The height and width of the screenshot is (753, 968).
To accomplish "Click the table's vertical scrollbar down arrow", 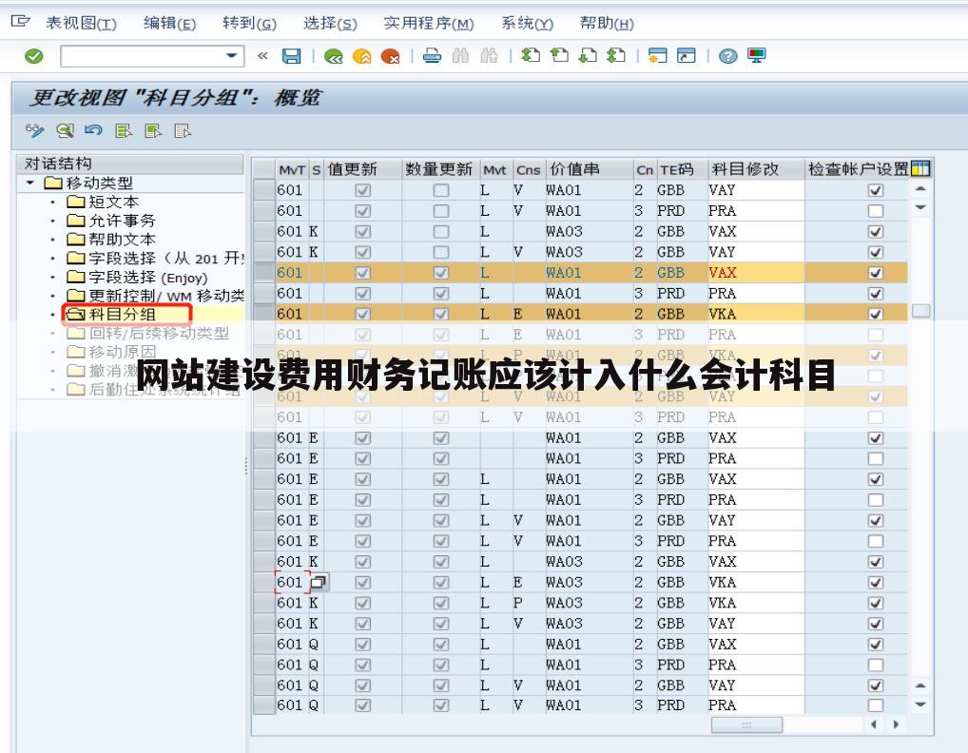I will click(x=918, y=705).
